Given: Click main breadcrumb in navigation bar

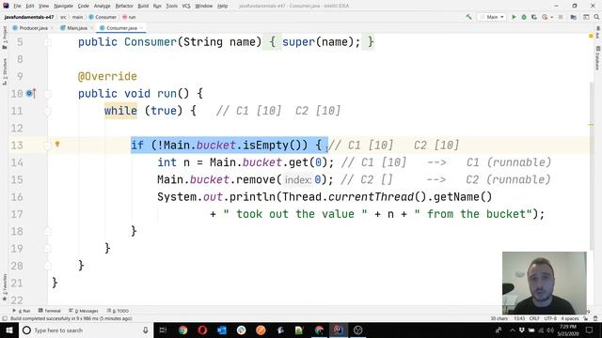Looking at the screenshot, I should point(77,17).
